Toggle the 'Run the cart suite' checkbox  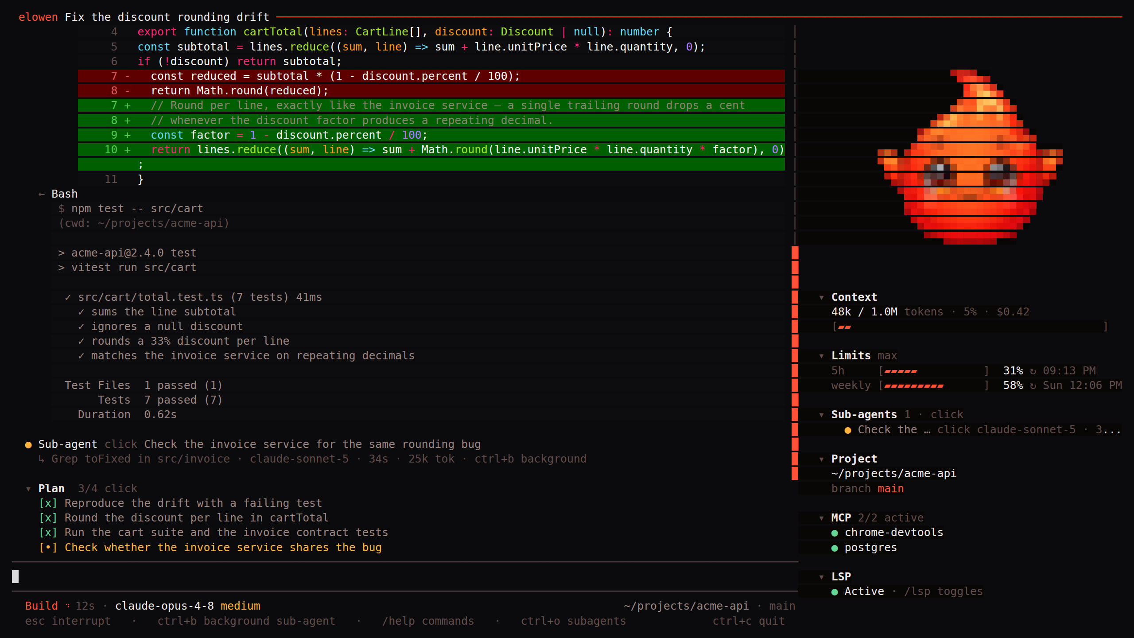pos(48,533)
